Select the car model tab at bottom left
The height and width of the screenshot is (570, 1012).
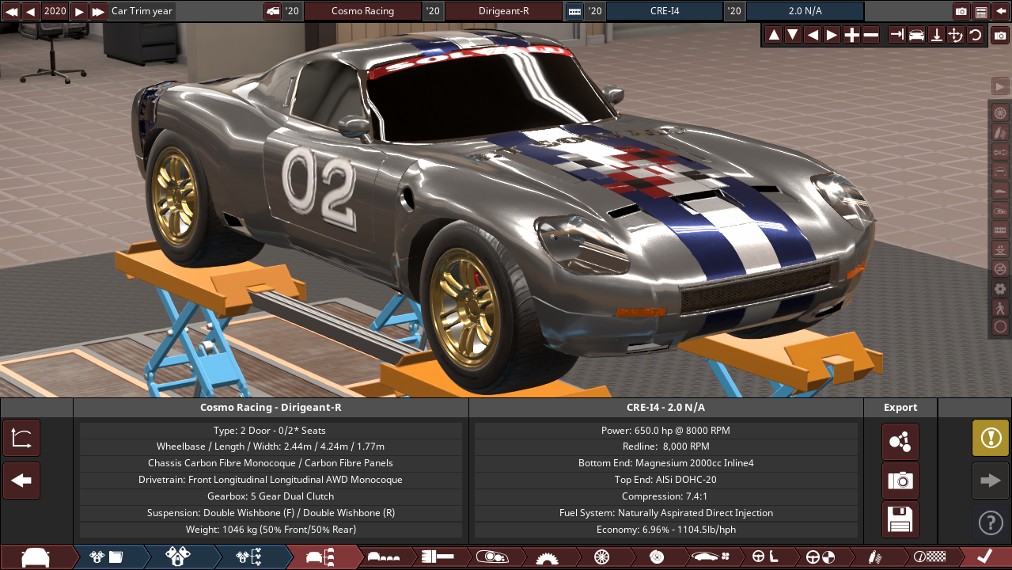(x=35, y=557)
